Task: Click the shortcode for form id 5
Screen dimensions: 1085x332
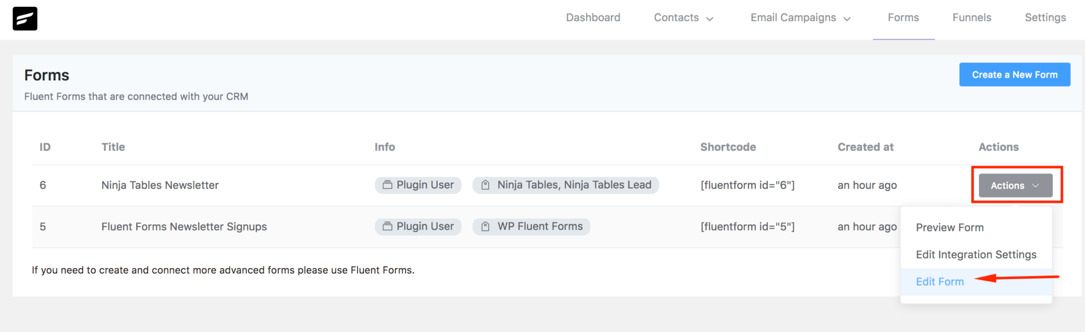Action: pos(747,226)
